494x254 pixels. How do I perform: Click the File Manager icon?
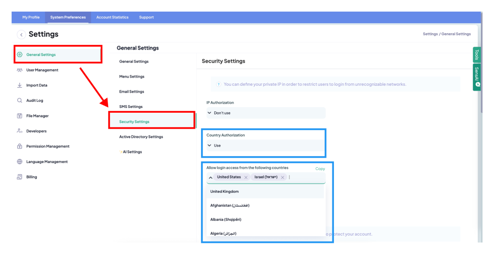pos(19,116)
